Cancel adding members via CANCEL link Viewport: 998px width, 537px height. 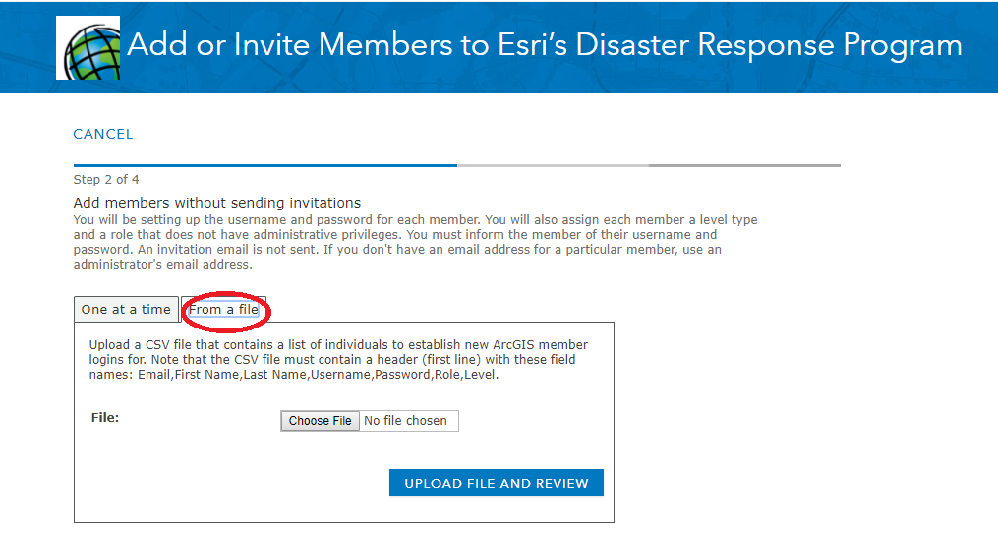point(103,134)
